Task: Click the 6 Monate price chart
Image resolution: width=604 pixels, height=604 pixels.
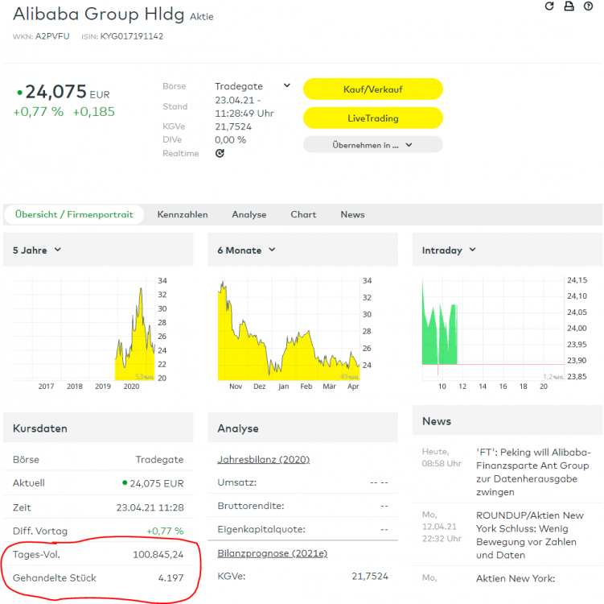Action: (x=289, y=329)
